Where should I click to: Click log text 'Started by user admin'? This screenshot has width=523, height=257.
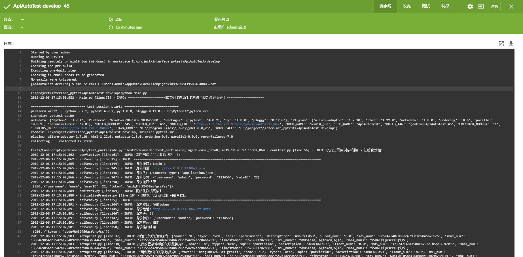pyautogui.click(x=50, y=52)
